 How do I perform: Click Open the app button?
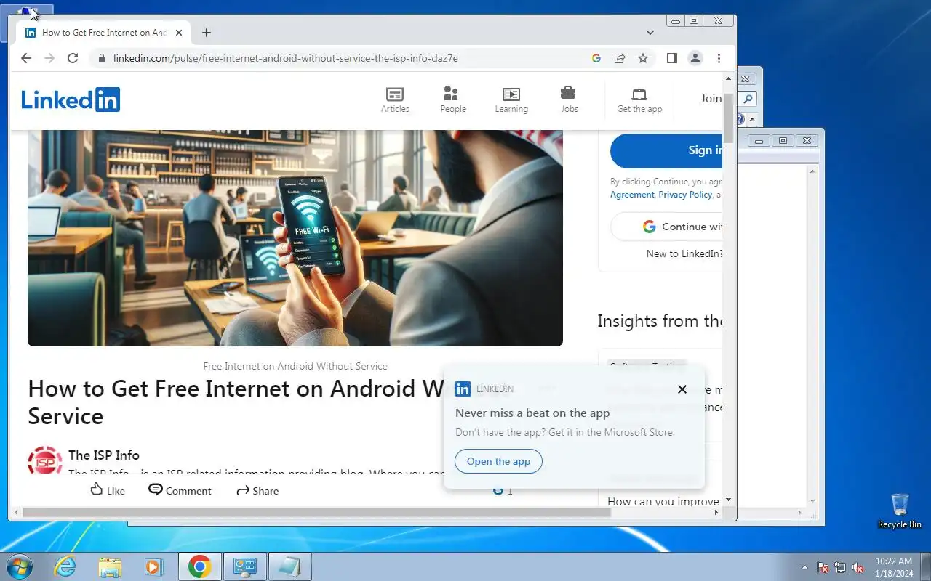[x=499, y=461]
